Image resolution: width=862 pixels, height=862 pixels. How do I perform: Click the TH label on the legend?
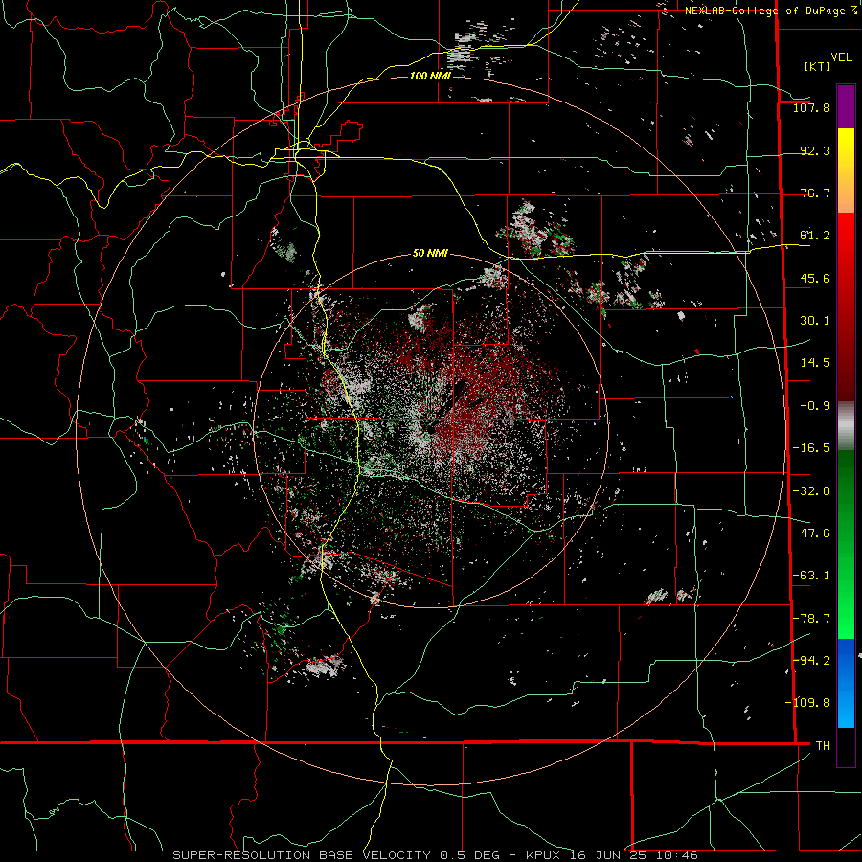(x=823, y=745)
